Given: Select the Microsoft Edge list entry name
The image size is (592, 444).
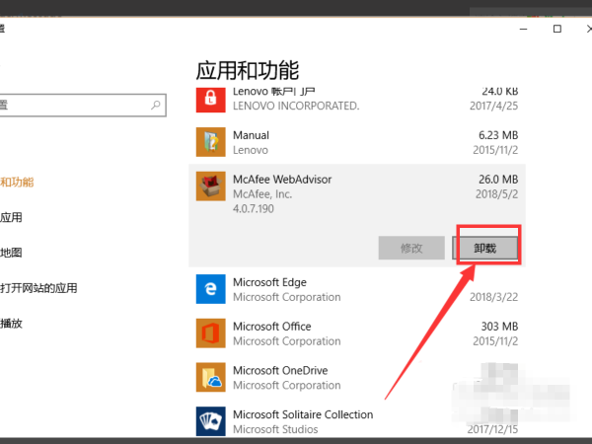Looking at the screenshot, I should coord(269,282).
